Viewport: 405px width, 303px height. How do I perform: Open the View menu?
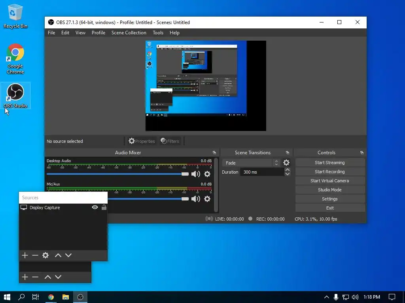point(80,33)
